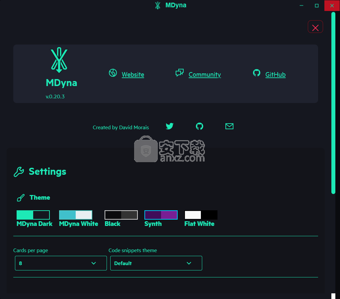340x299 pixels.
Task: Open the GitHub link
Action: (x=275, y=74)
